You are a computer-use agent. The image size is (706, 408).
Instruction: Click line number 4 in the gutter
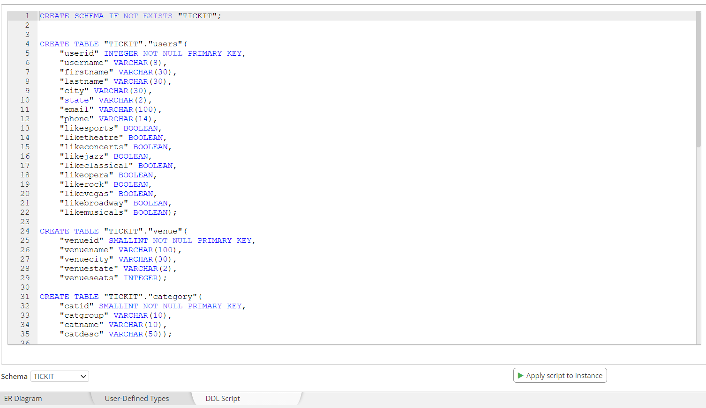tap(25, 44)
